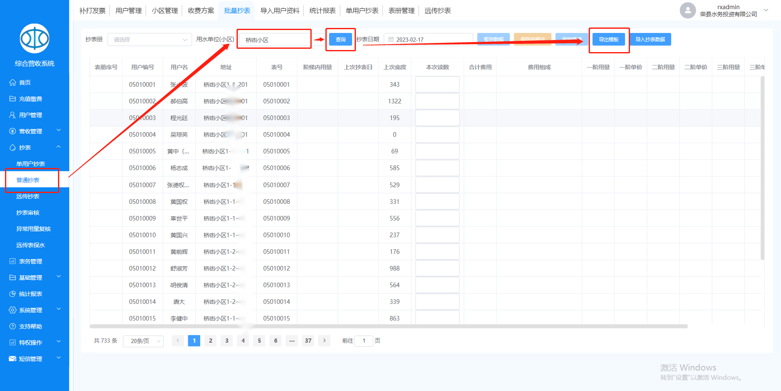The height and width of the screenshot is (391, 781).
Task: Click the 暂存数据 button
Action: tap(494, 39)
